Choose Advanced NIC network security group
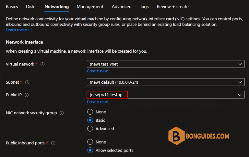This screenshot has width=249, height=157. [x=90, y=129]
